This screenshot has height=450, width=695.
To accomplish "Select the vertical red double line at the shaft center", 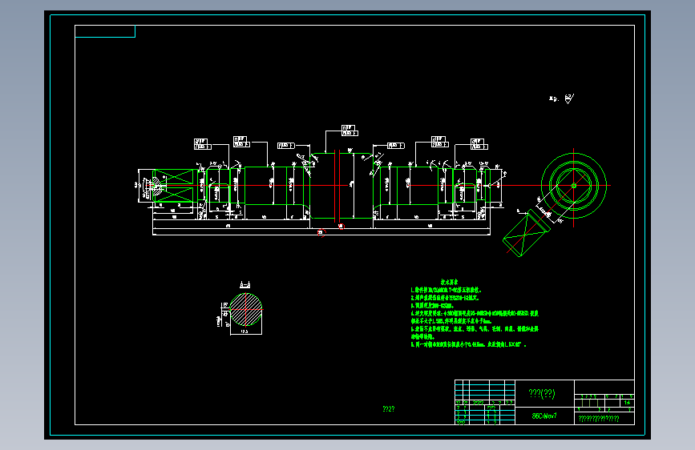I will 337,186.
